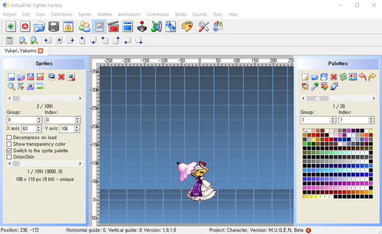Click the undo arrow in Palettes panel
The height and width of the screenshot is (234, 382).
tap(362, 77)
